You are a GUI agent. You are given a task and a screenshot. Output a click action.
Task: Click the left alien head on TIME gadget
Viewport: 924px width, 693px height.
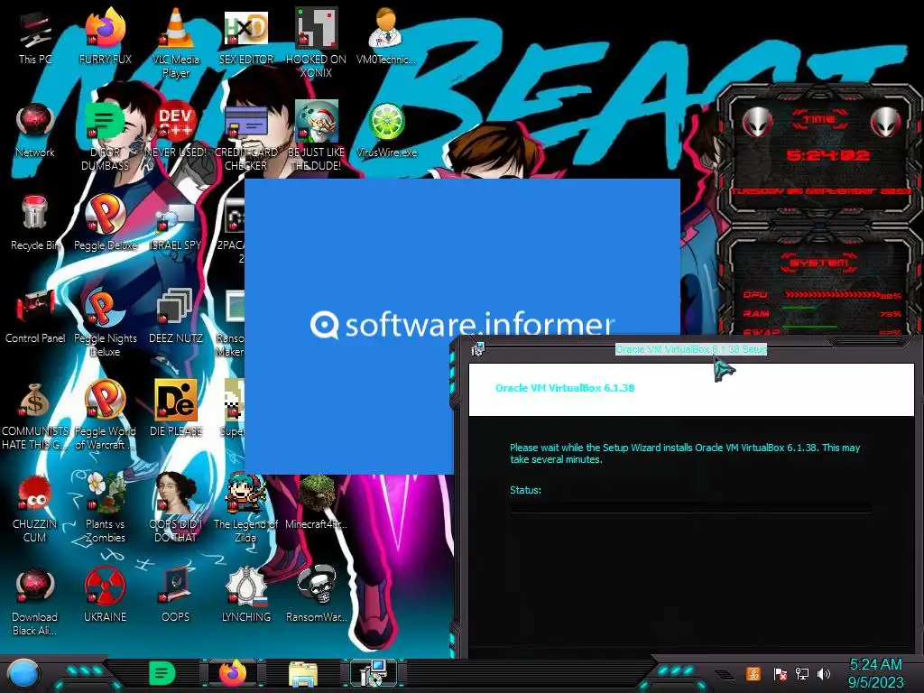coord(757,123)
